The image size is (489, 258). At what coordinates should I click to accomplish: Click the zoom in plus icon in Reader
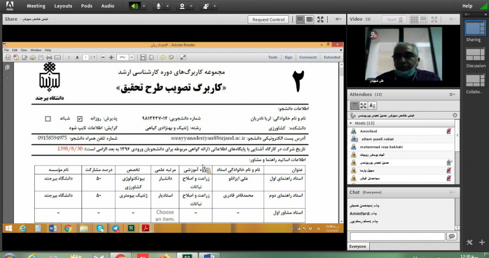(x=111, y=57)
